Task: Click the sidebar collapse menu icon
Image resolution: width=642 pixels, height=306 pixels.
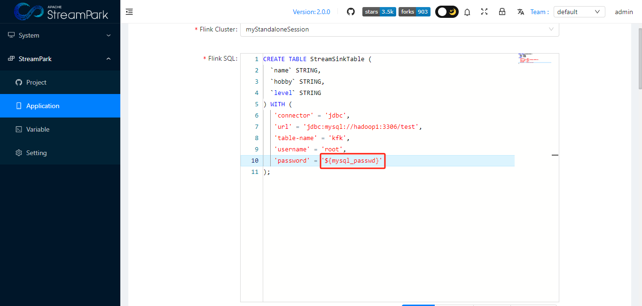Action: [x=129, y=12]
